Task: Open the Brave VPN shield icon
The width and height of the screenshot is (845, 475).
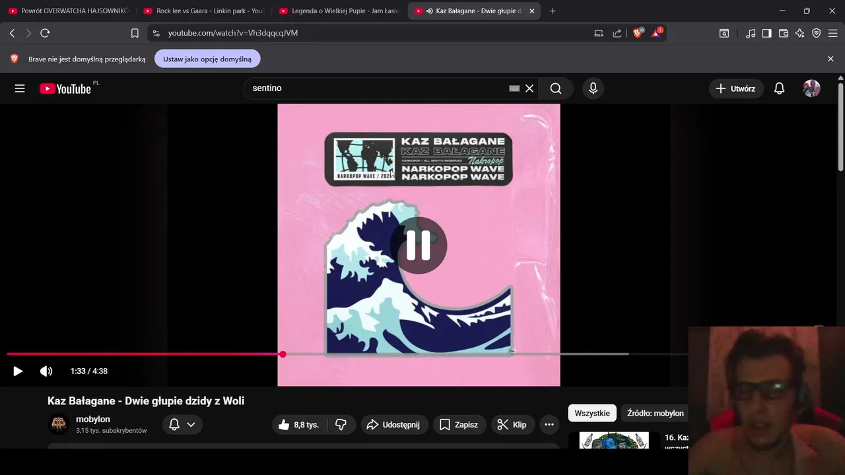Action: pos(817,33)
